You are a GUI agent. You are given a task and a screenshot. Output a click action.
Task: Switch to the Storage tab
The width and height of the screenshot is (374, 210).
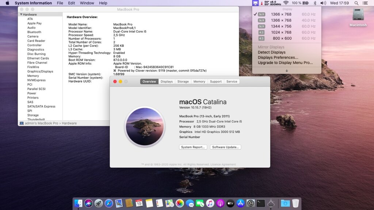click(183, 81)
